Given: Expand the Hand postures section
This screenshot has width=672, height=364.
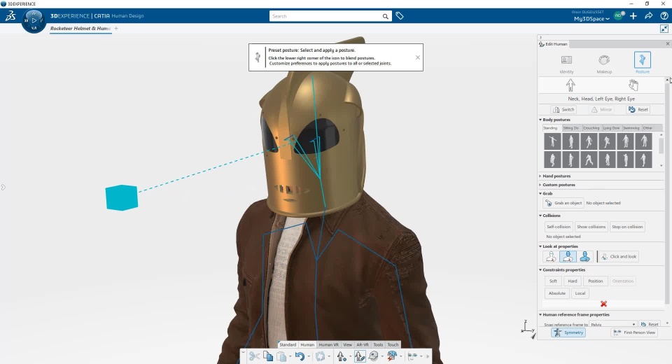Looking at the screenshot, I should point(540,176).
